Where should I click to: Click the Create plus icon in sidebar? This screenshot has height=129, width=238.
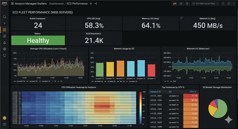click(4, 23)
